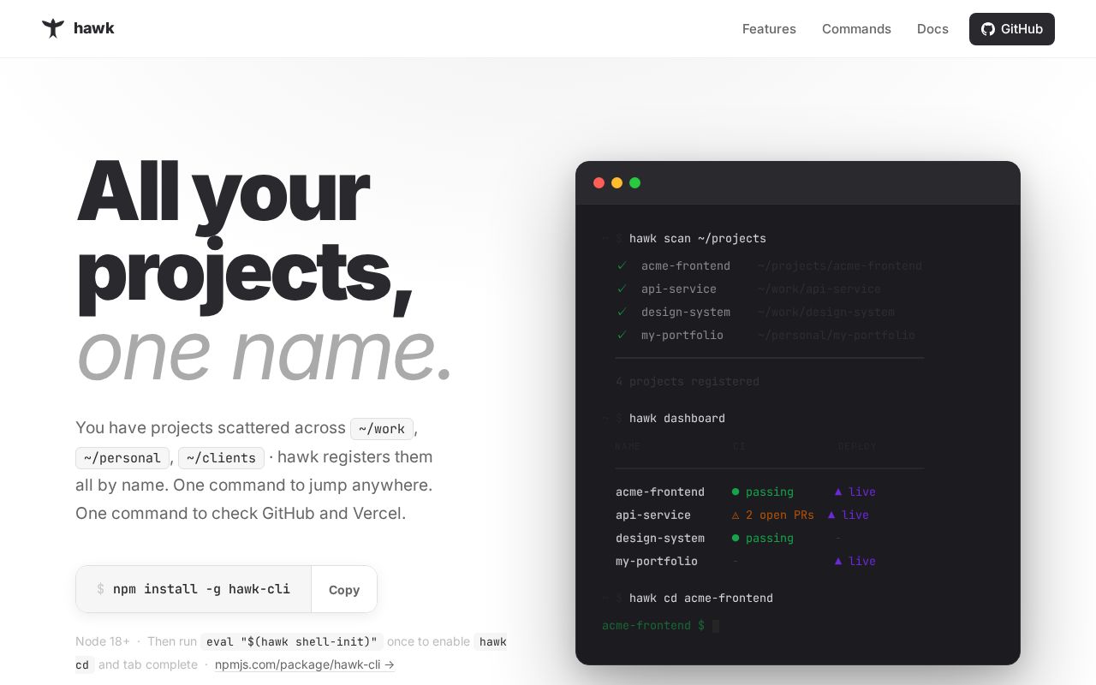The height and width of the screenshot is (685, 1096).
Task: Click the Node 18+ requirement note
Action: [x=103, y=641]
